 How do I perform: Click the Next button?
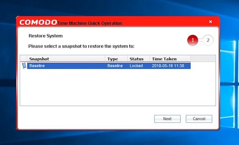coord(167,119)
